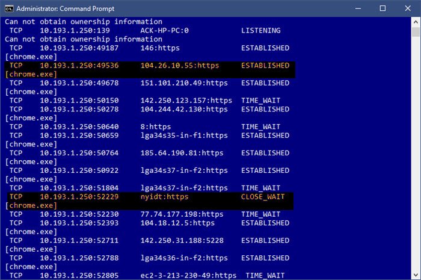This screenshot has width=421, height=280.
Task: Click local address 10.193.1.250:50922
Action: tap(79, 170)
